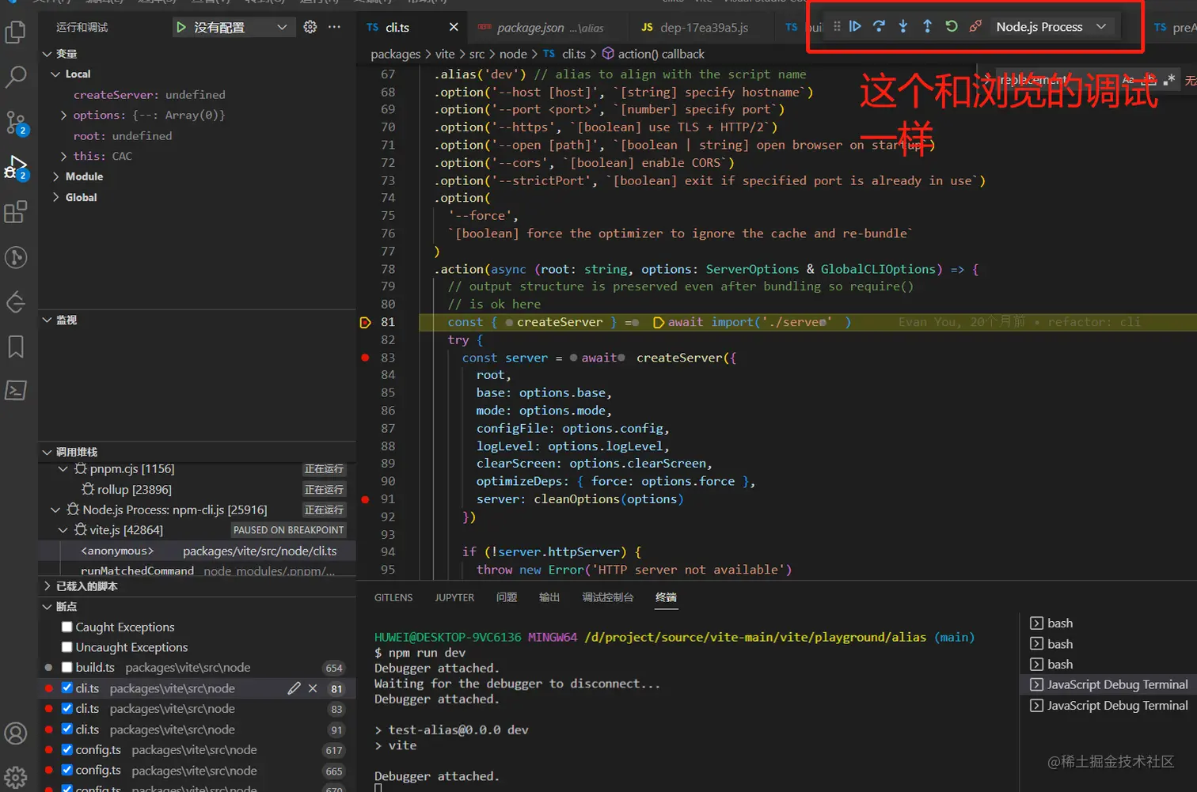Open the Manage gear in the activity bar
Screen dimensions: 1197x792
(x=16, y=777)
